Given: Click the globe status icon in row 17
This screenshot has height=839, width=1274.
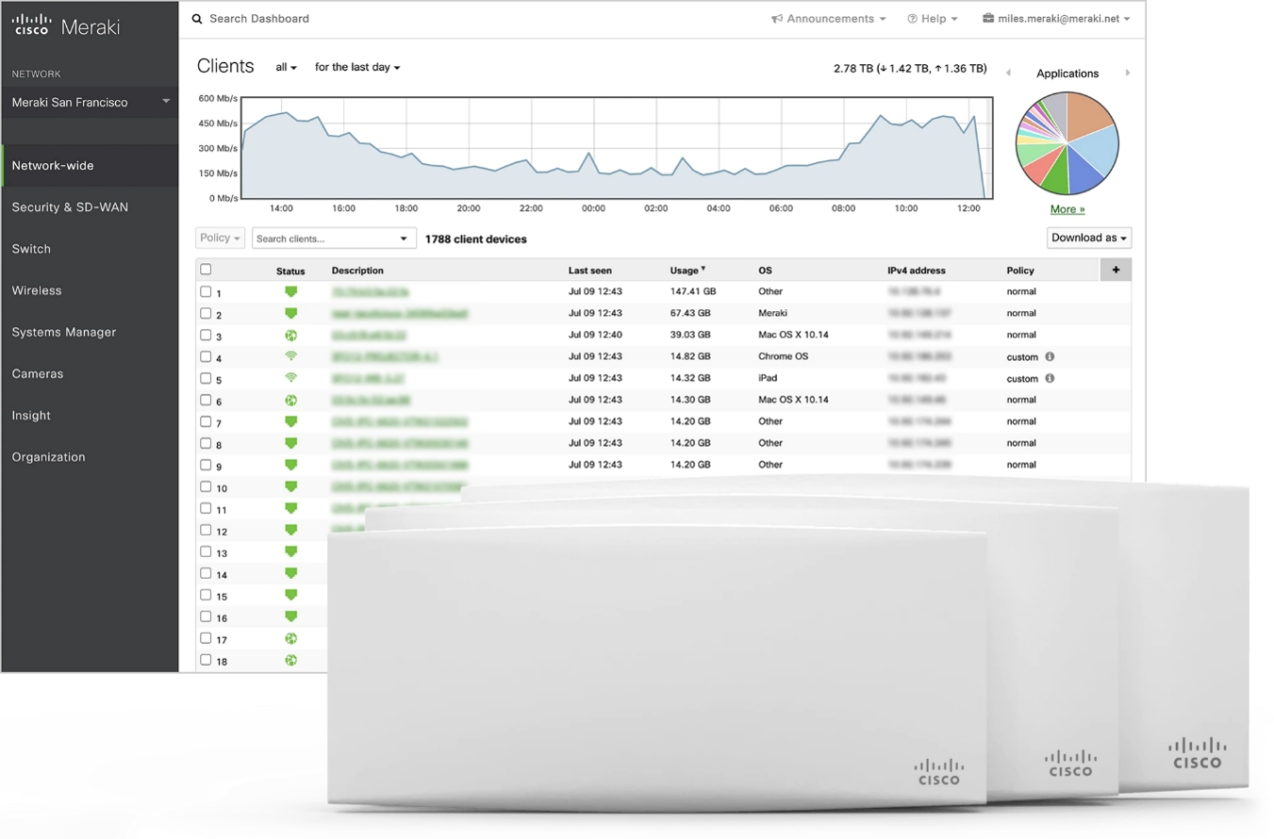Looking at the screenshot, I should [291, 638].
